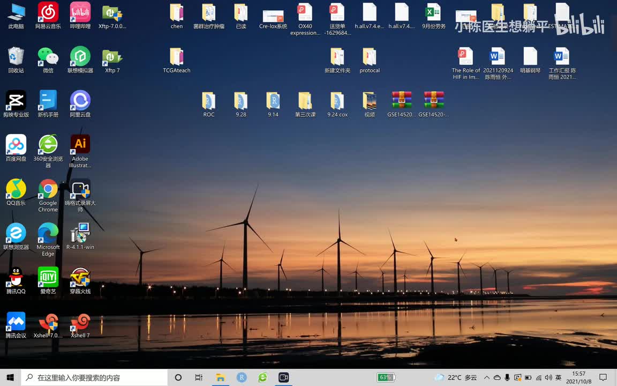Viewport: 617px width, 386px height.
Task: Open the 9月份劳务 Excel file
Action: (x=433, y=13)
